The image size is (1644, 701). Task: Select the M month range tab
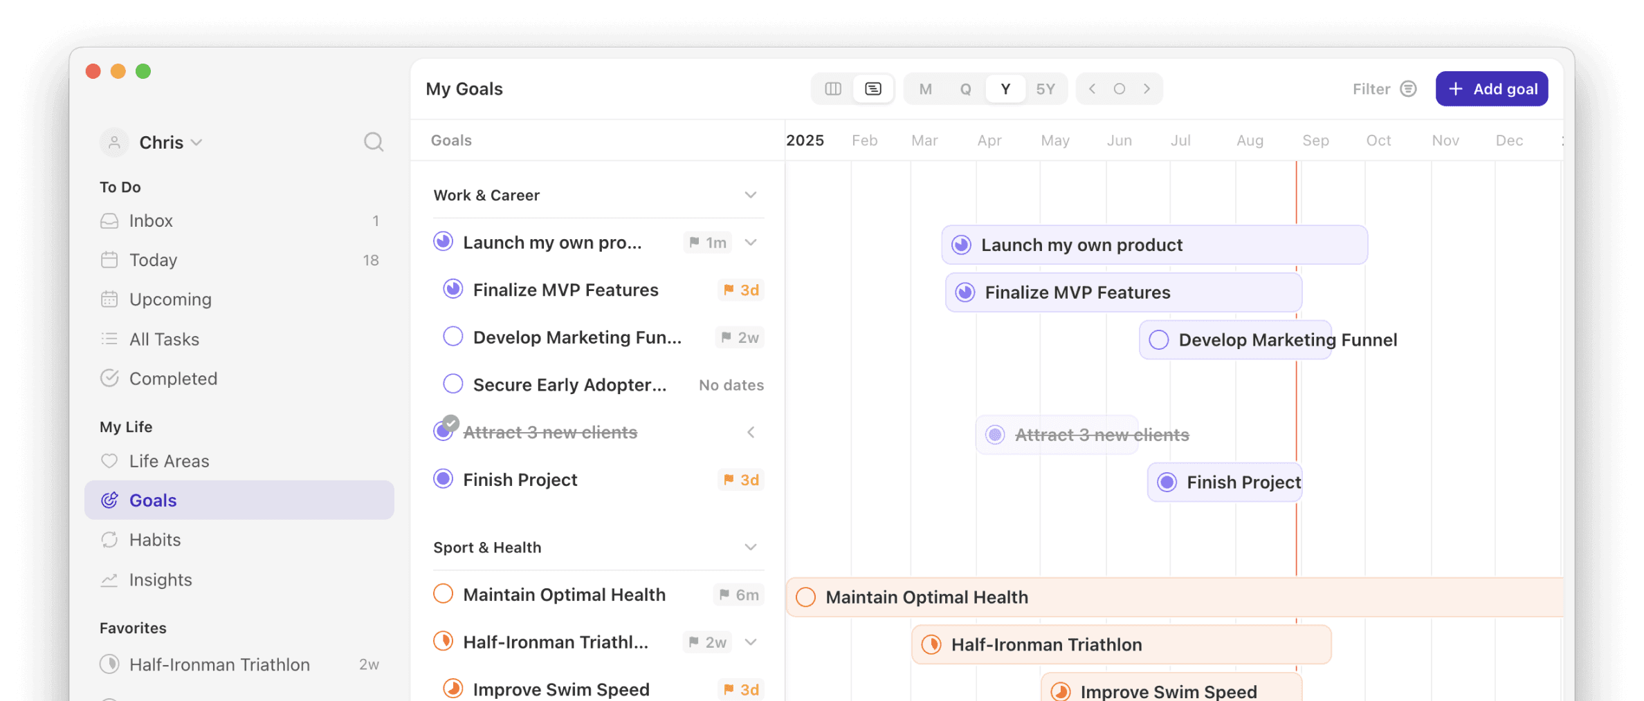(926, 88)
